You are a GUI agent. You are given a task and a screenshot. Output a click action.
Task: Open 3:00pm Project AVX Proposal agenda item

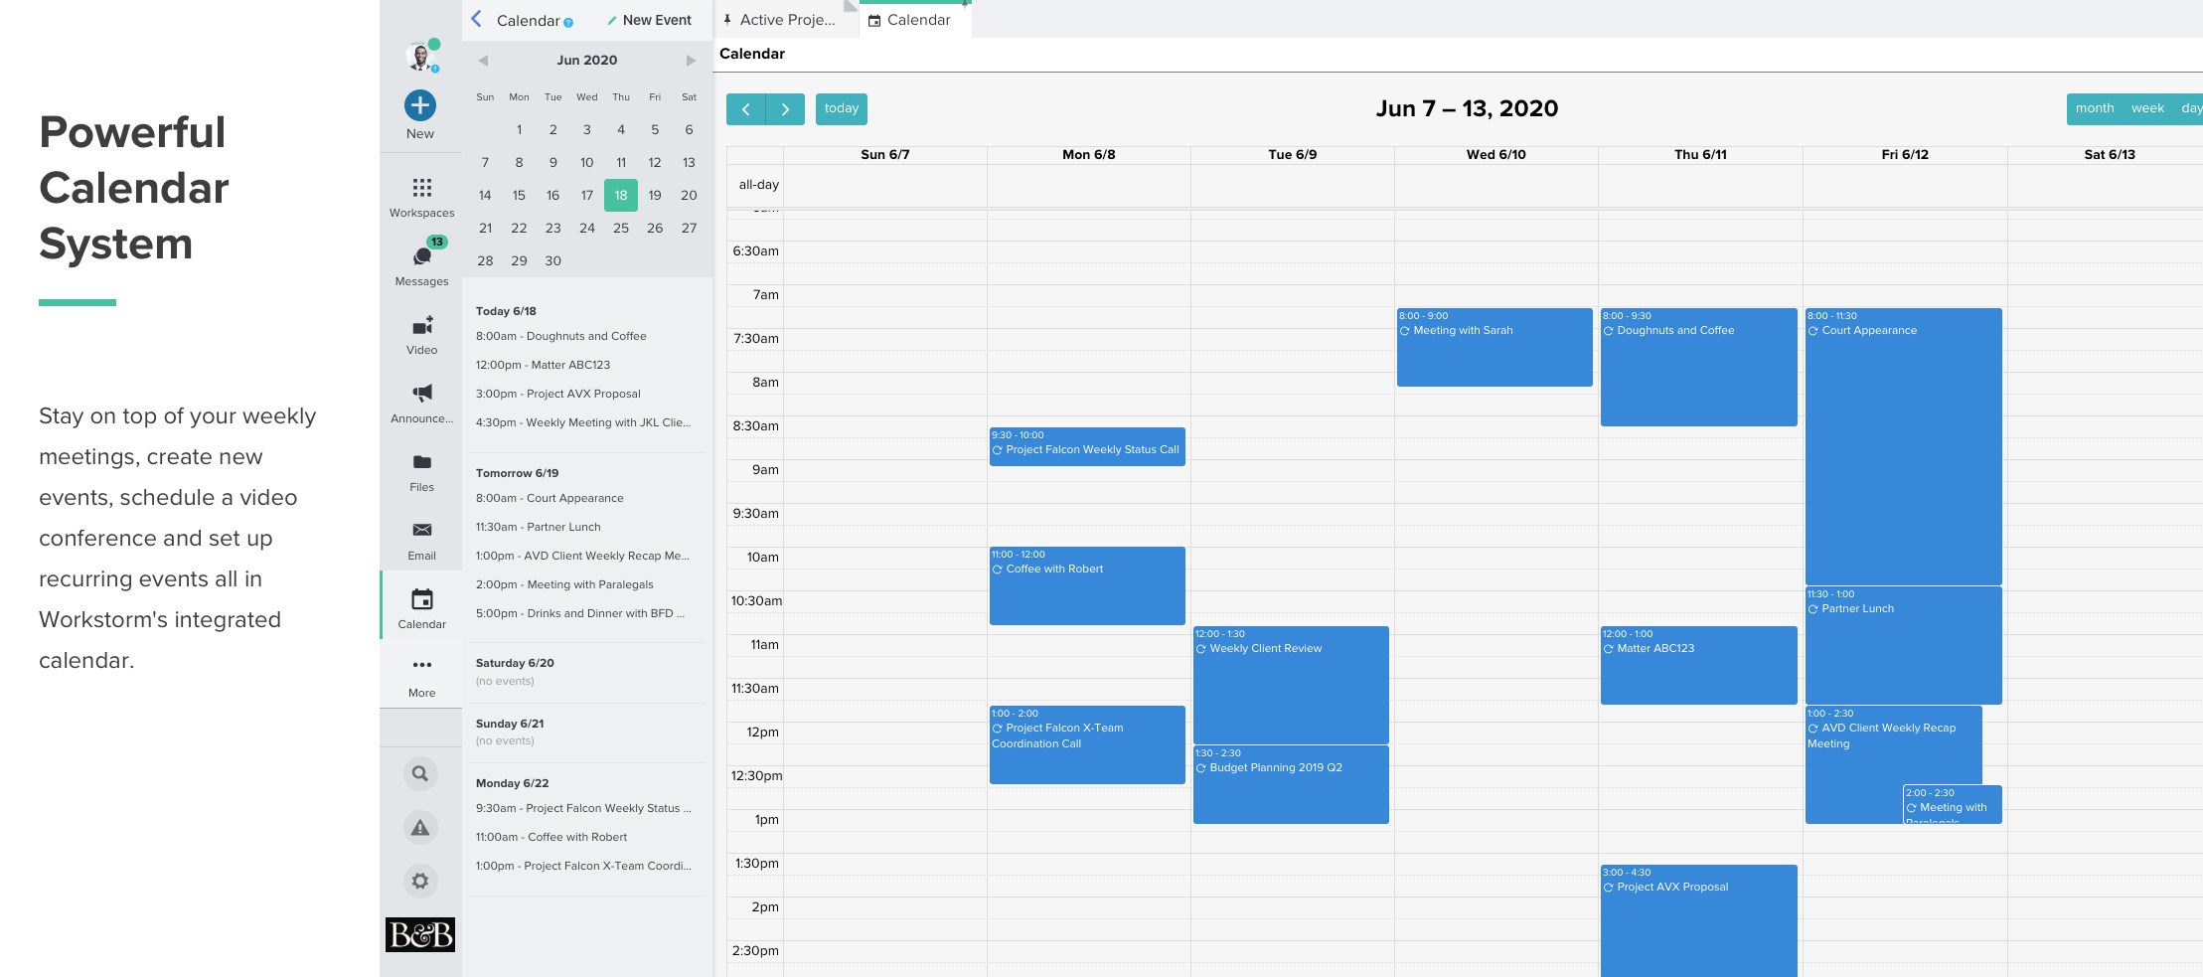(x=557, y=394)
